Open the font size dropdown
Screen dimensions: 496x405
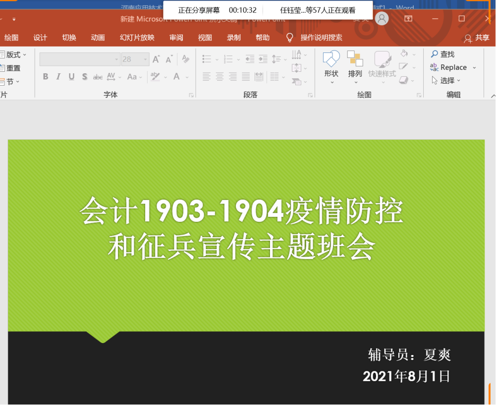(145, 59)
